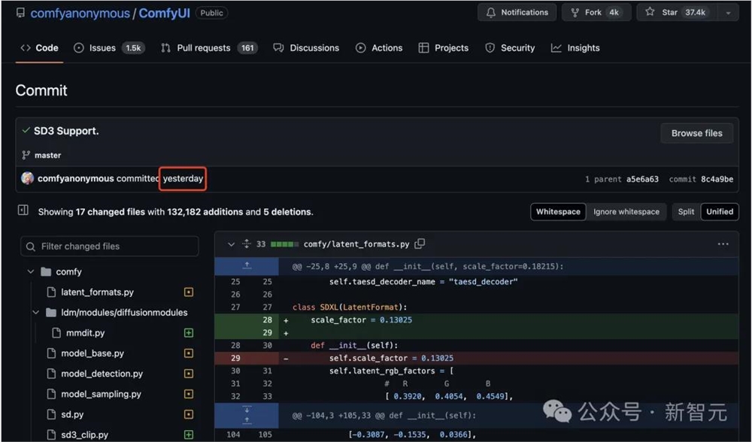Open parent commit a5e6a63
The width and height of the screenshot is (752, 442).
pyautogui.click(x=642, y=180)
